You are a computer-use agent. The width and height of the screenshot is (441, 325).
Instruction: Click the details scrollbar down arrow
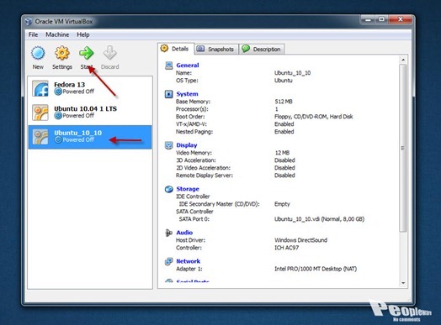coord(403,283)
